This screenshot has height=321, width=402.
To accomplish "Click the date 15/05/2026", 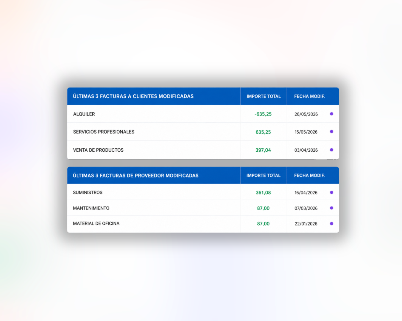I will (306, 132).
